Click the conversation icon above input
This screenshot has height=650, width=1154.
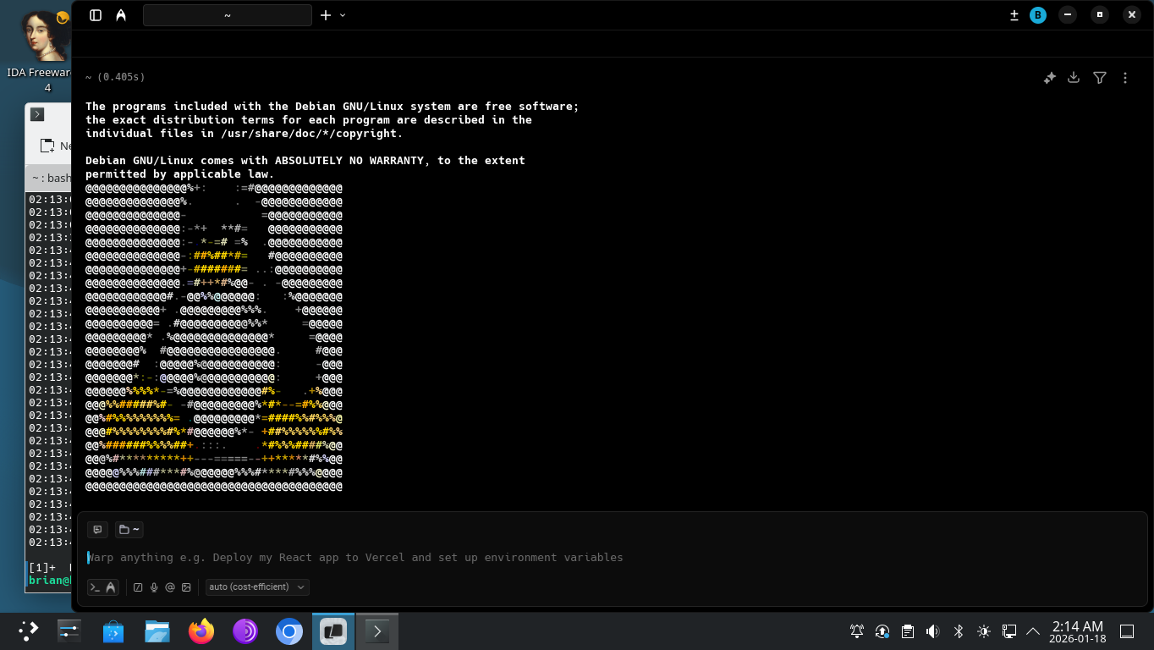tap(98, 530)
